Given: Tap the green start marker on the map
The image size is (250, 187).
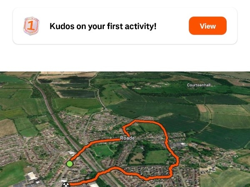Looking at the screenshot, I should [70, 164].
